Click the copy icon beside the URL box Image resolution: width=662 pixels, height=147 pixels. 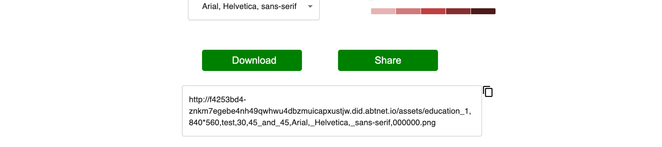(x=488, y=91)
